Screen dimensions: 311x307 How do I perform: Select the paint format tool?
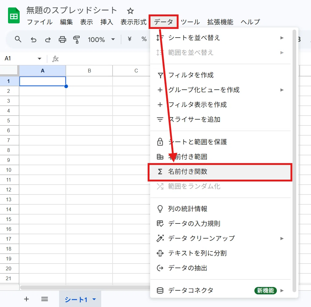pyautogui.click(x=76, y=39)
